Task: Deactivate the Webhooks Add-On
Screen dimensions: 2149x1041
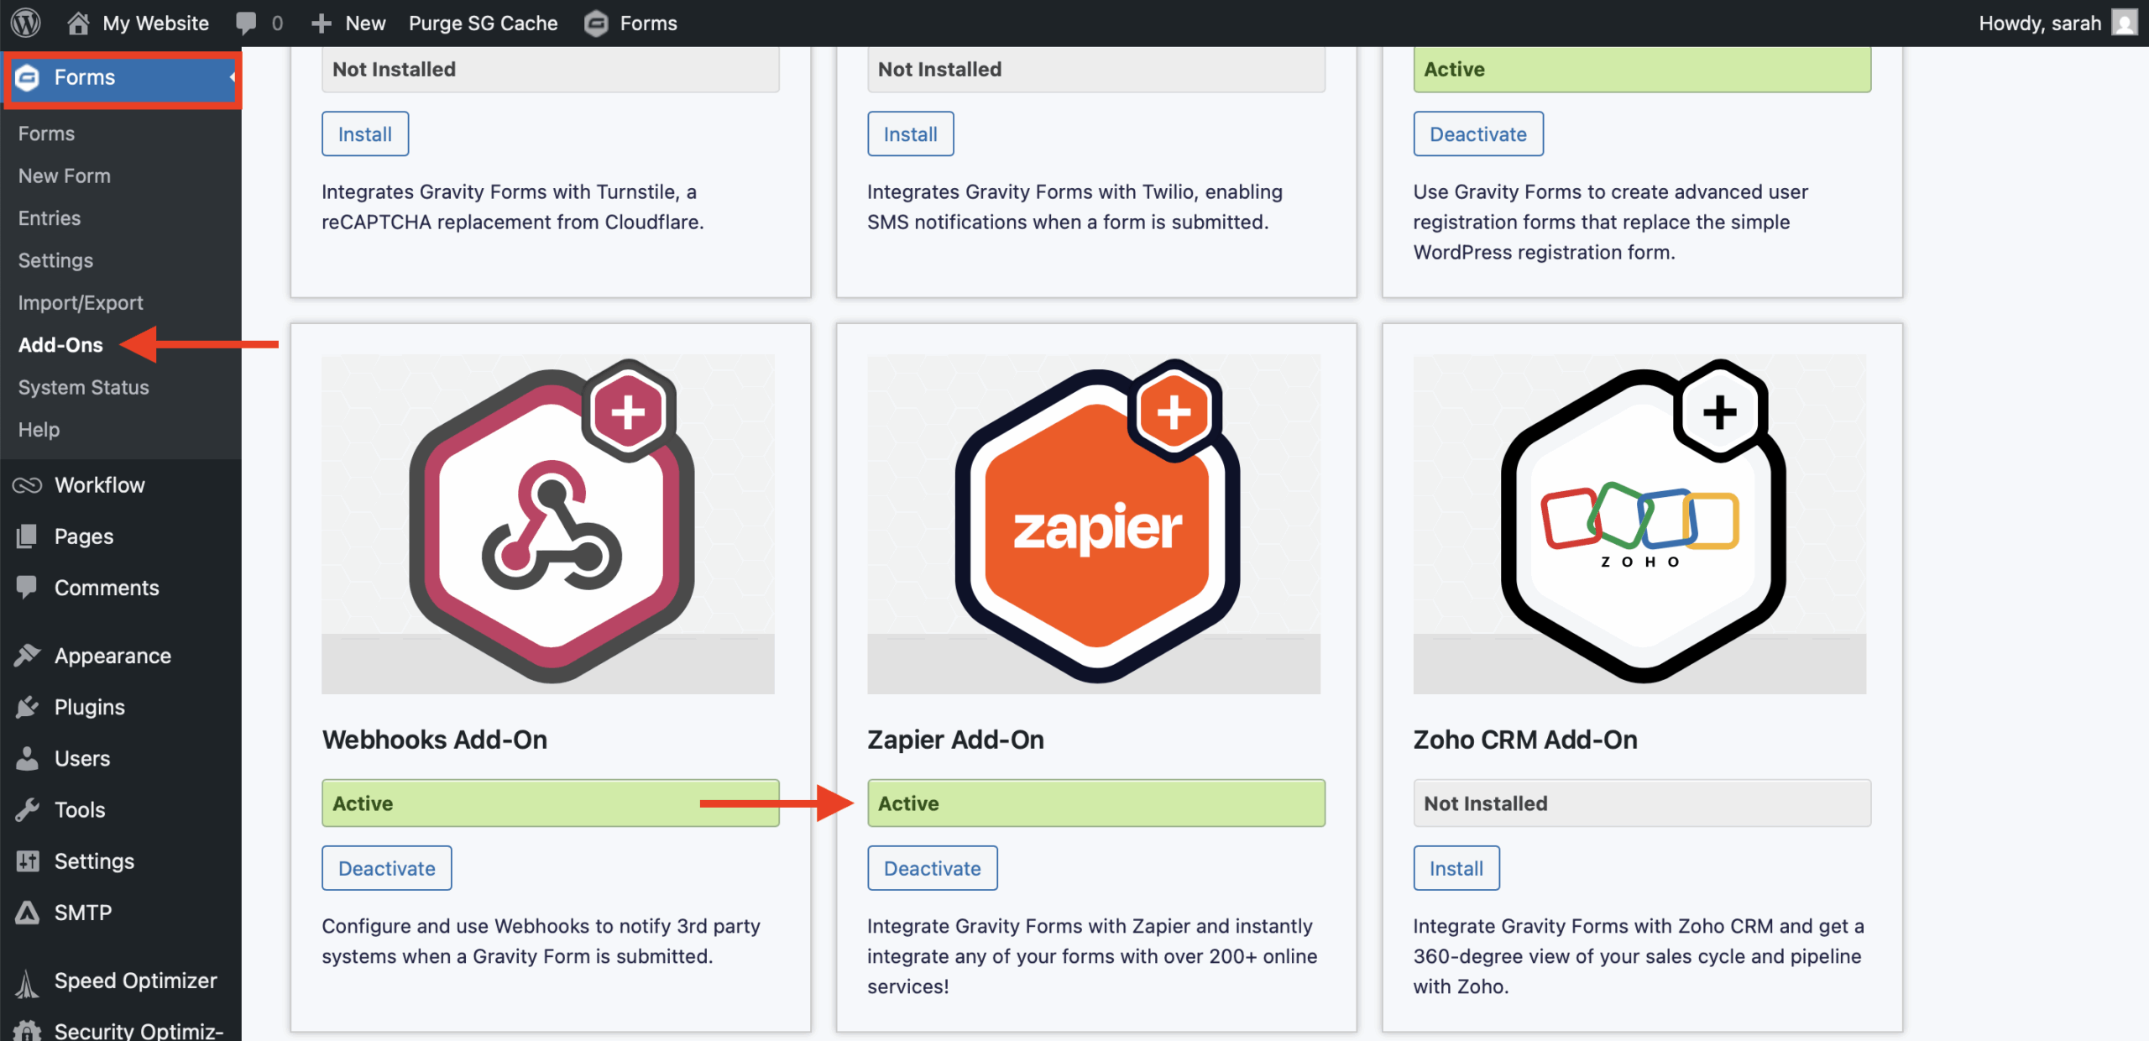Action: (x=386, y=868)
